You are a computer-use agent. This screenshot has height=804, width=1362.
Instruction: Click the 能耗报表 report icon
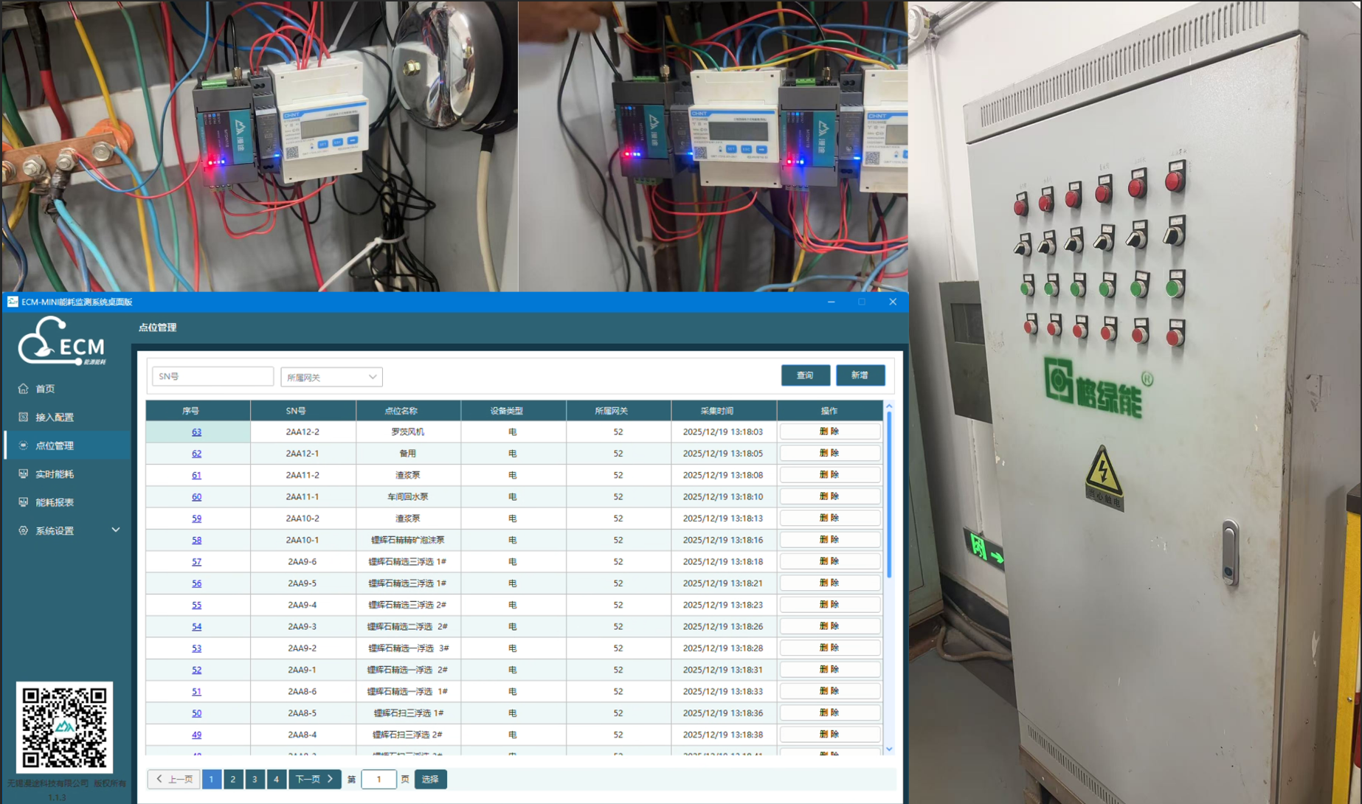tap(24, 502)
